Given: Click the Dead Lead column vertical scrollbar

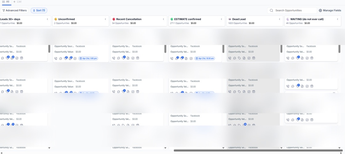Looking at the screenshot, I should pyautogui.click(x=282, y=49).
